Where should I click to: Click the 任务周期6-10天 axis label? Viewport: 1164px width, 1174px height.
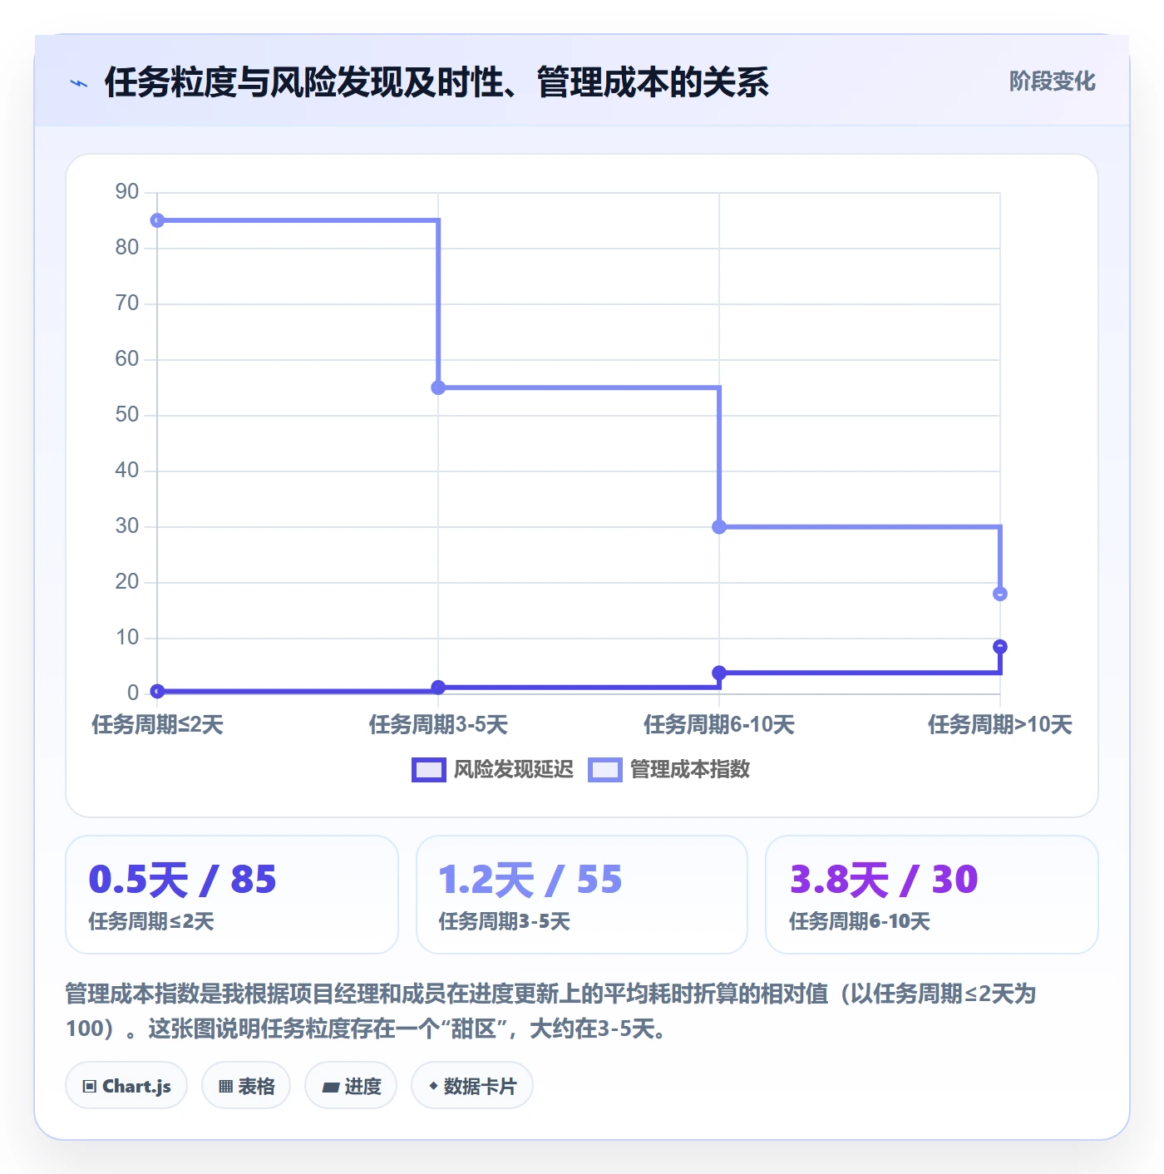719,725
